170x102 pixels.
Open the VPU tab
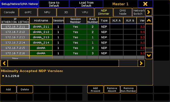point(85,12)
